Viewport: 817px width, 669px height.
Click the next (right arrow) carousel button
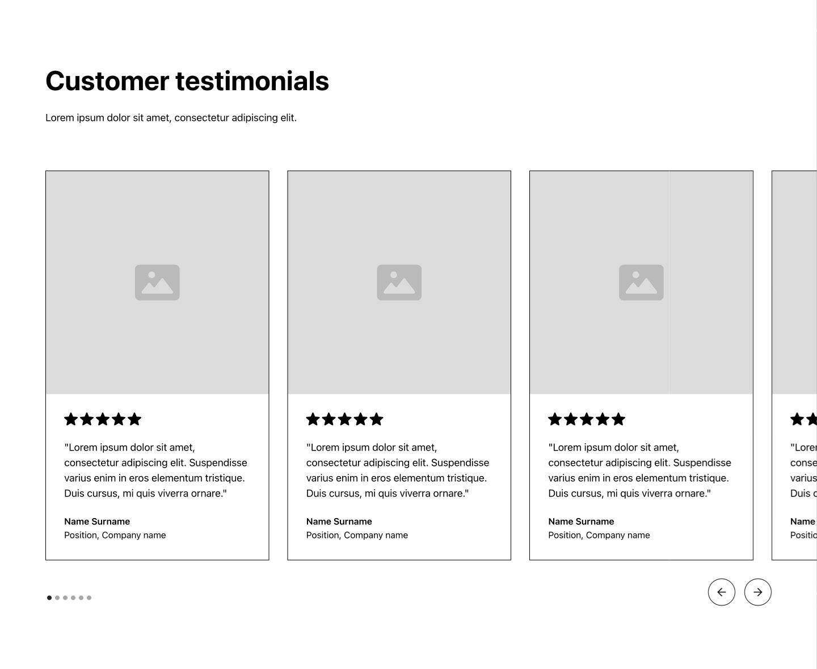[x=757, y=592]
